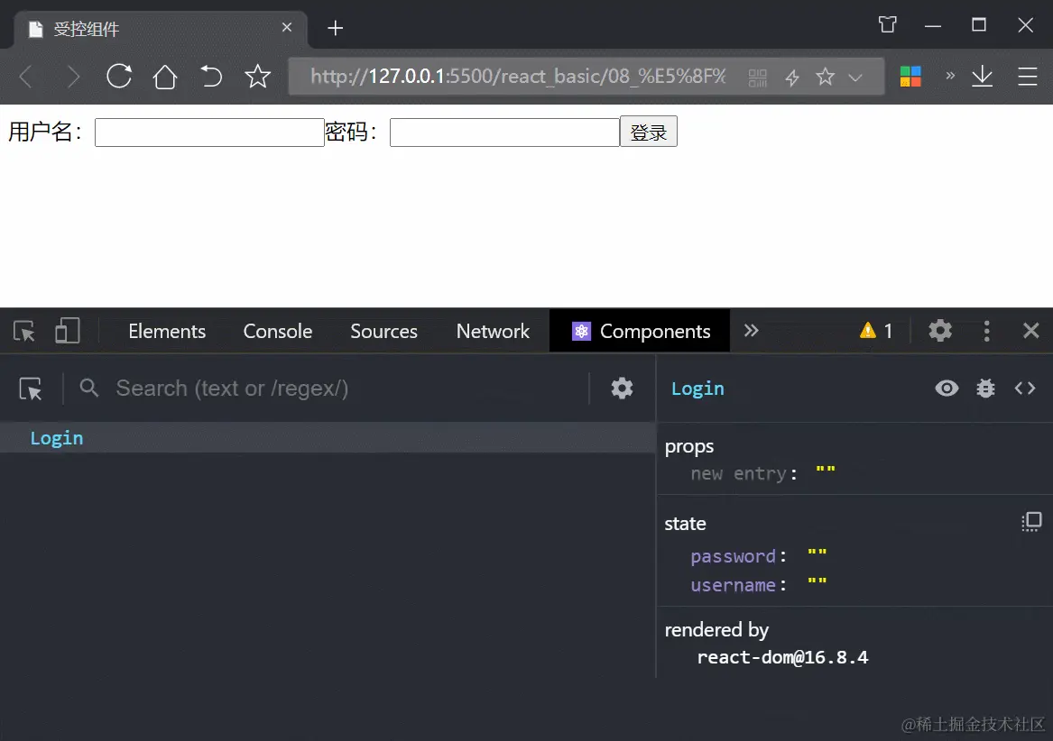Show more DevTools tabs chevron
Screen dimensions: 1053x741
(752, 330)
